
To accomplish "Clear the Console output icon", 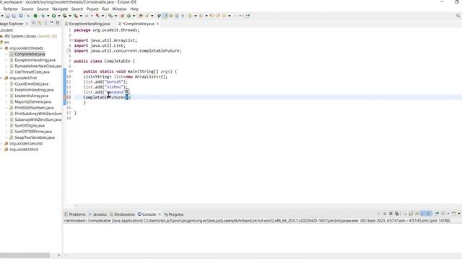I will click(x=405, y=214).
